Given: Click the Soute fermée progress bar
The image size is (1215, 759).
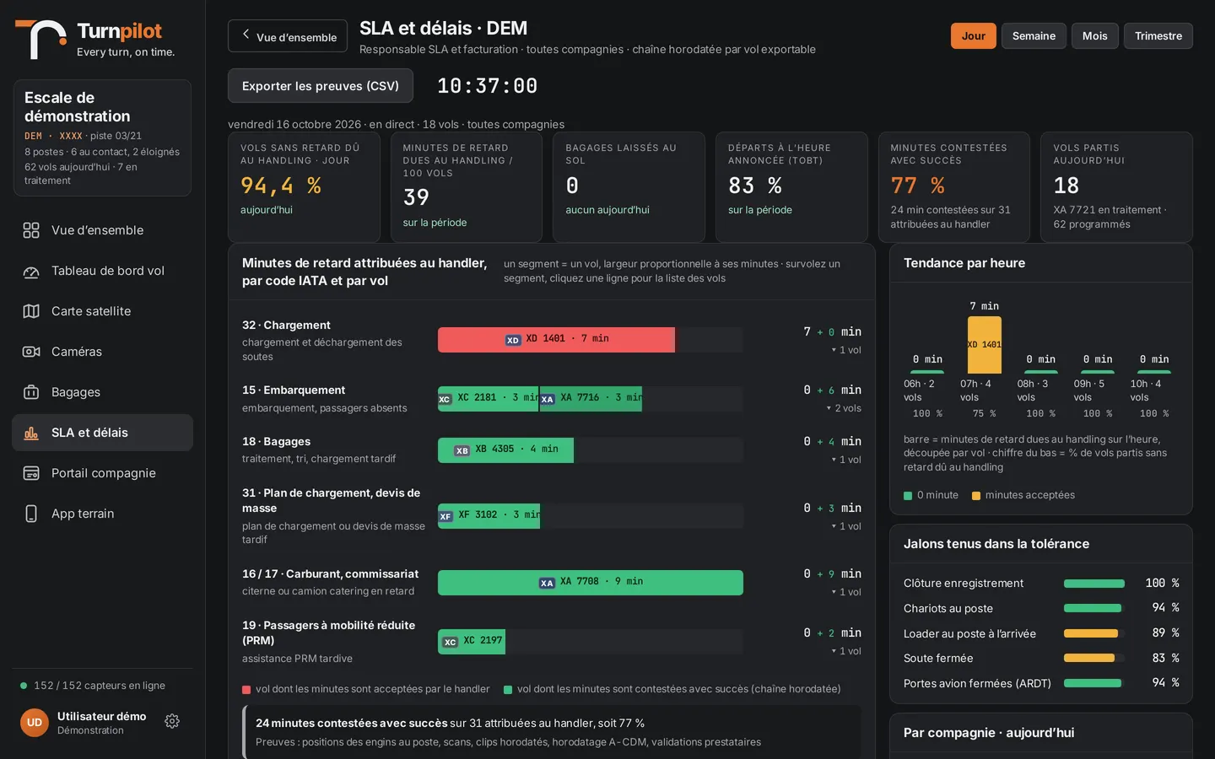Looking at the screenshot, I should (x=1094, y=658).
